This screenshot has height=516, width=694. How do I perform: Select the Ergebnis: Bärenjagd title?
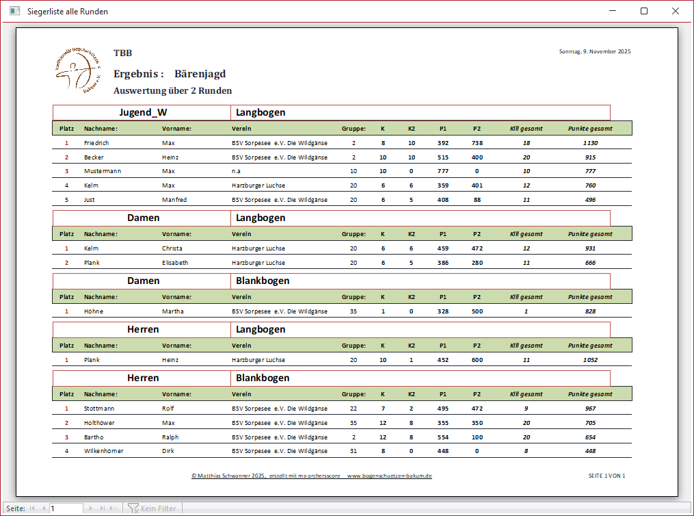point(170,74)
